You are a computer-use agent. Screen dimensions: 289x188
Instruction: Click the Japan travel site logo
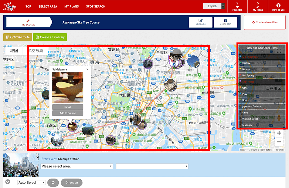tap(10, 7)
